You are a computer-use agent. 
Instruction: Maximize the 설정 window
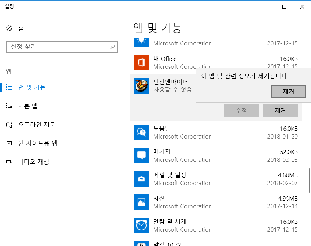coord(284,7)
